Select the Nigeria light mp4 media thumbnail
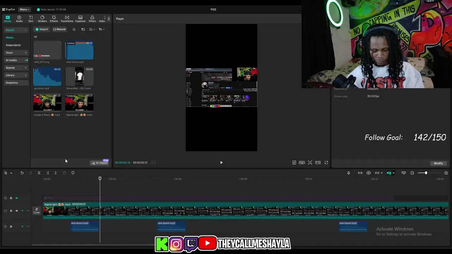Screen dimensions: 452x254 (79, 103)
